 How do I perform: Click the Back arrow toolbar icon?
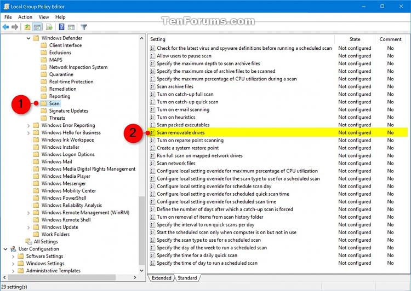5,27
